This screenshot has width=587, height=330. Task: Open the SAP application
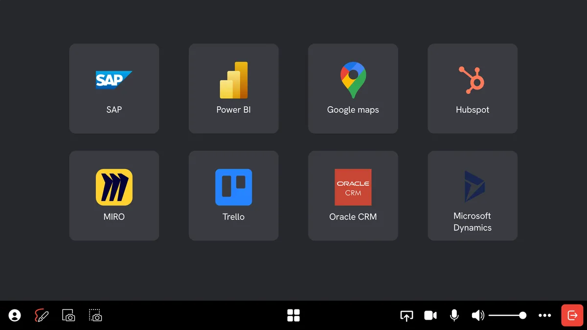point(114,88)
